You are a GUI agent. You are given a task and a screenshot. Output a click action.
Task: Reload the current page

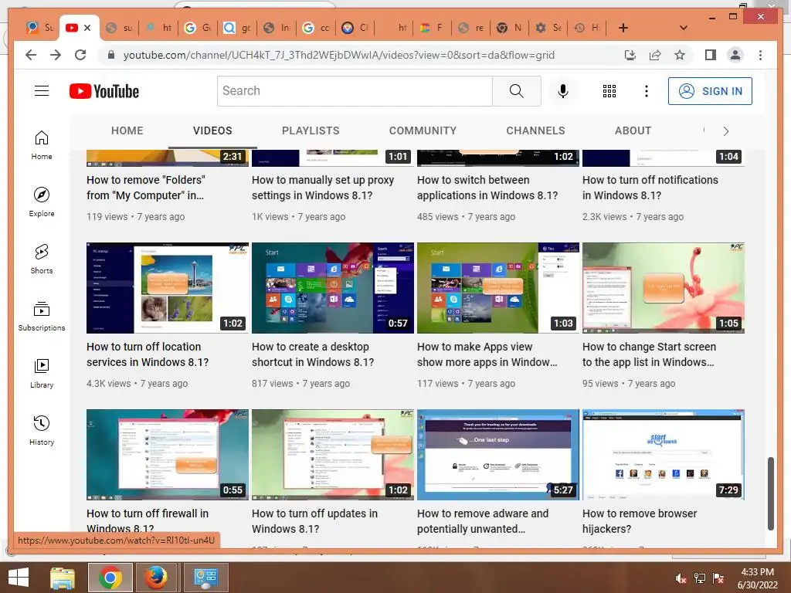(x=80, y=55)
